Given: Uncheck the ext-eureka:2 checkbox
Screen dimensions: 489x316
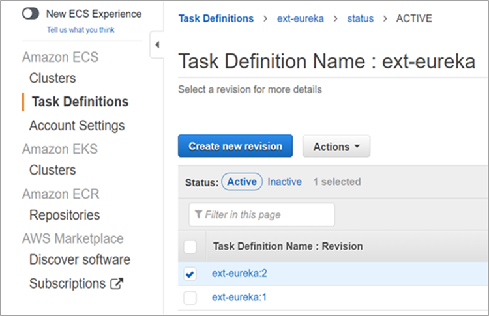Looking at the screenshot, I should click(190, 274).
